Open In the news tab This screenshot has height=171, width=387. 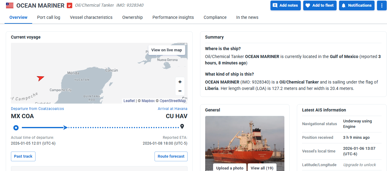(x=247, y=17)
